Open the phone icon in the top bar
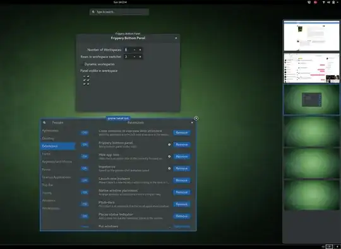This screenshot has height=249, width=341. (309, 2)
